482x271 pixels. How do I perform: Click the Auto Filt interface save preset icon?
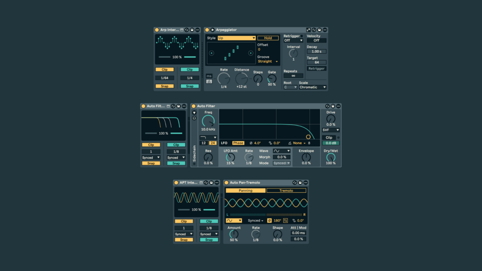(x=178, y=106)
